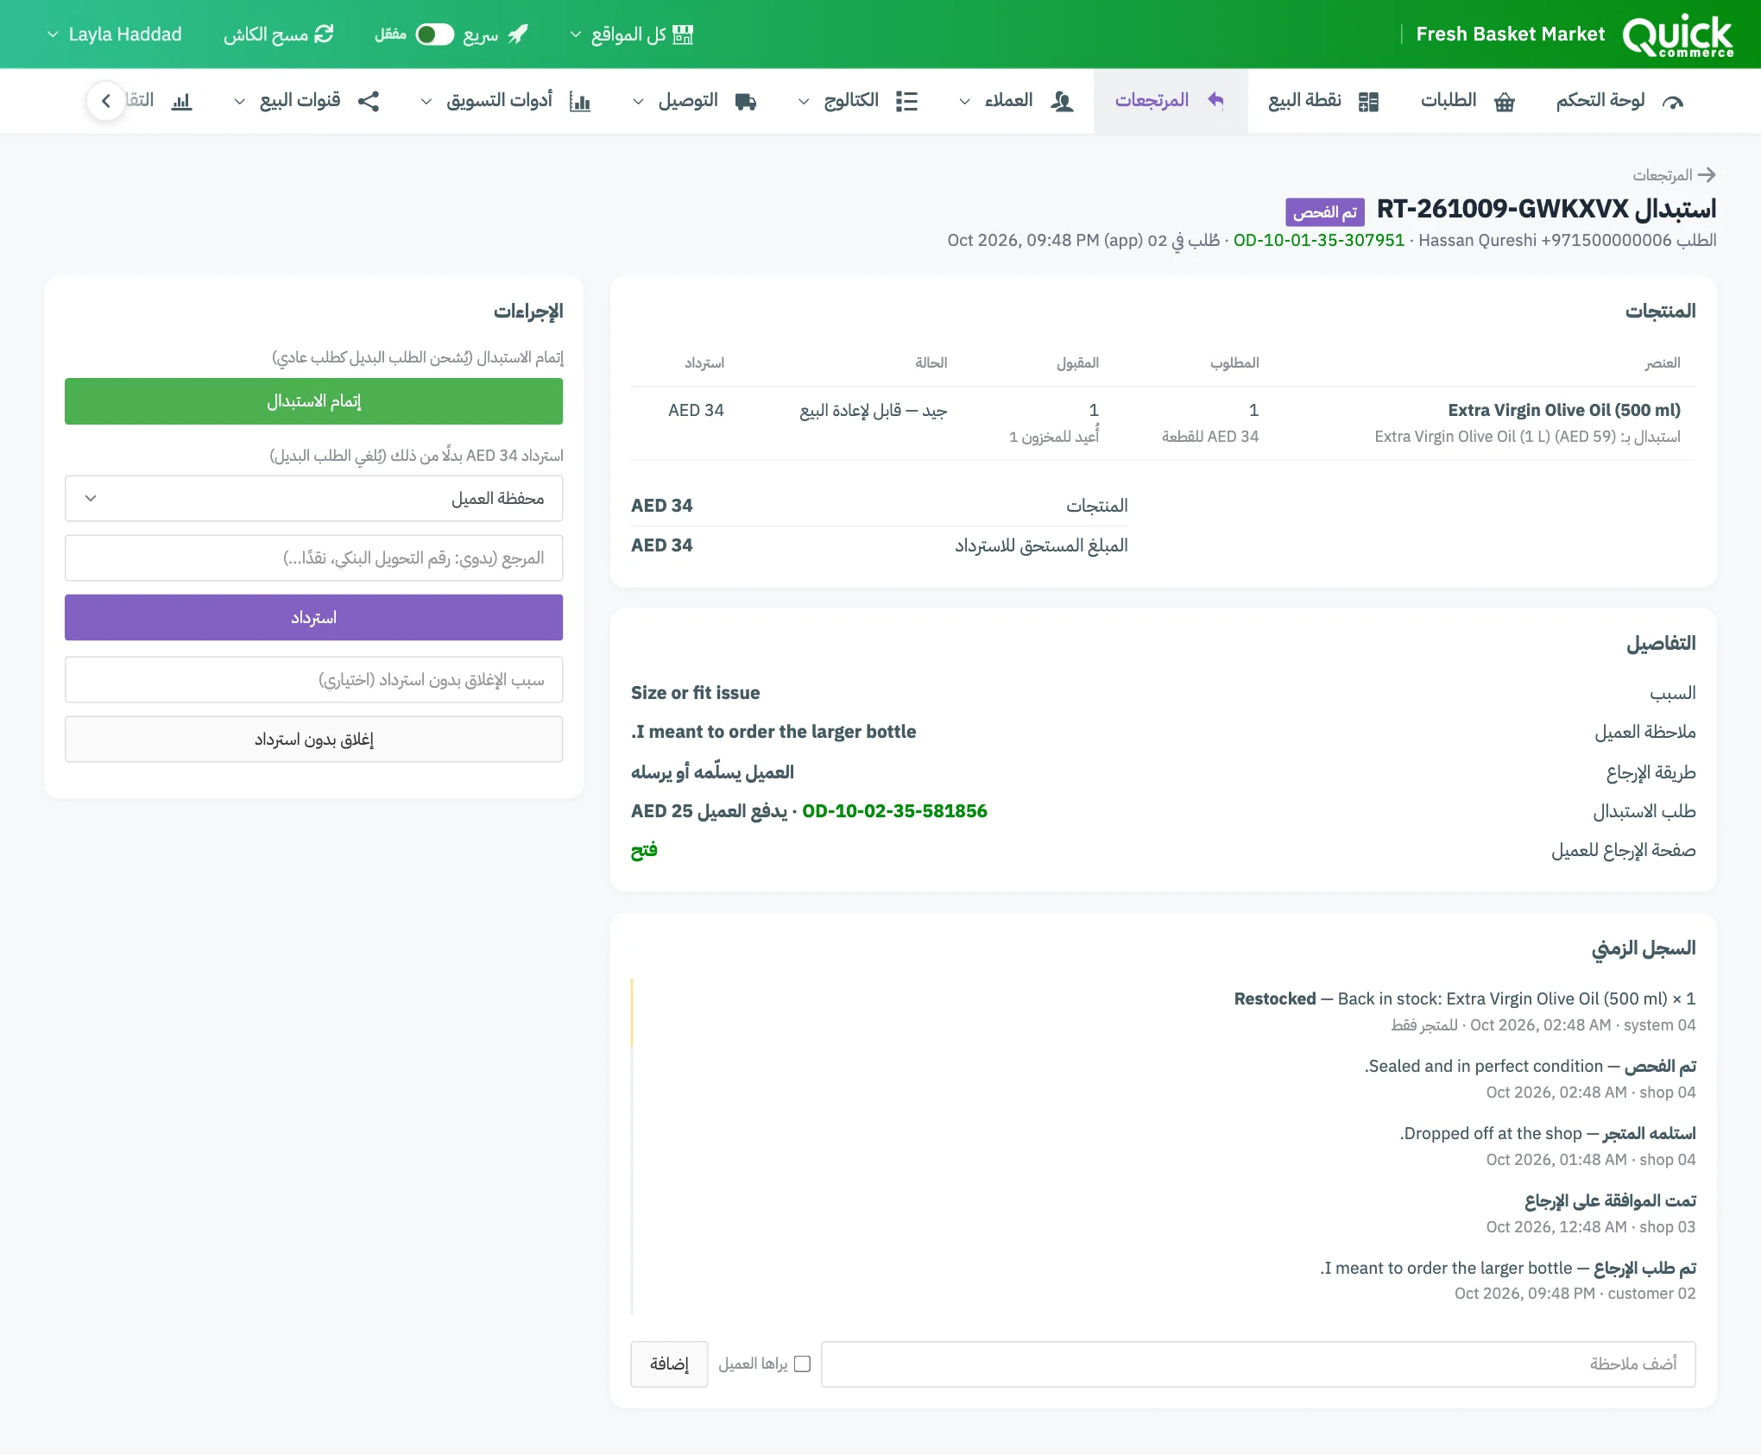The image size is (1761, 1455).
Task: Click the fast mode rocket icon
Action: pos(518,35)
